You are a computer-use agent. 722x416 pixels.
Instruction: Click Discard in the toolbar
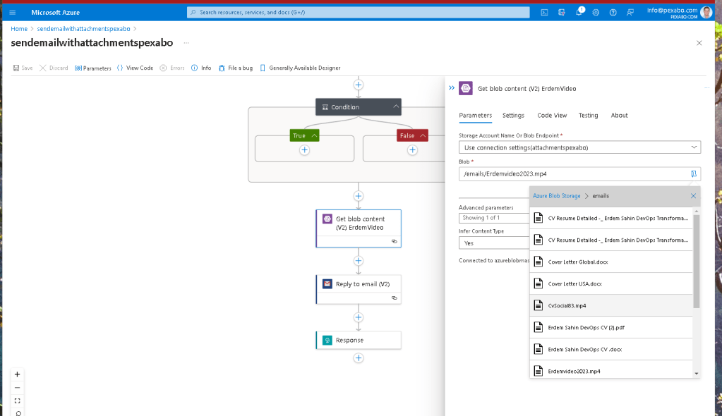point(54,68)
